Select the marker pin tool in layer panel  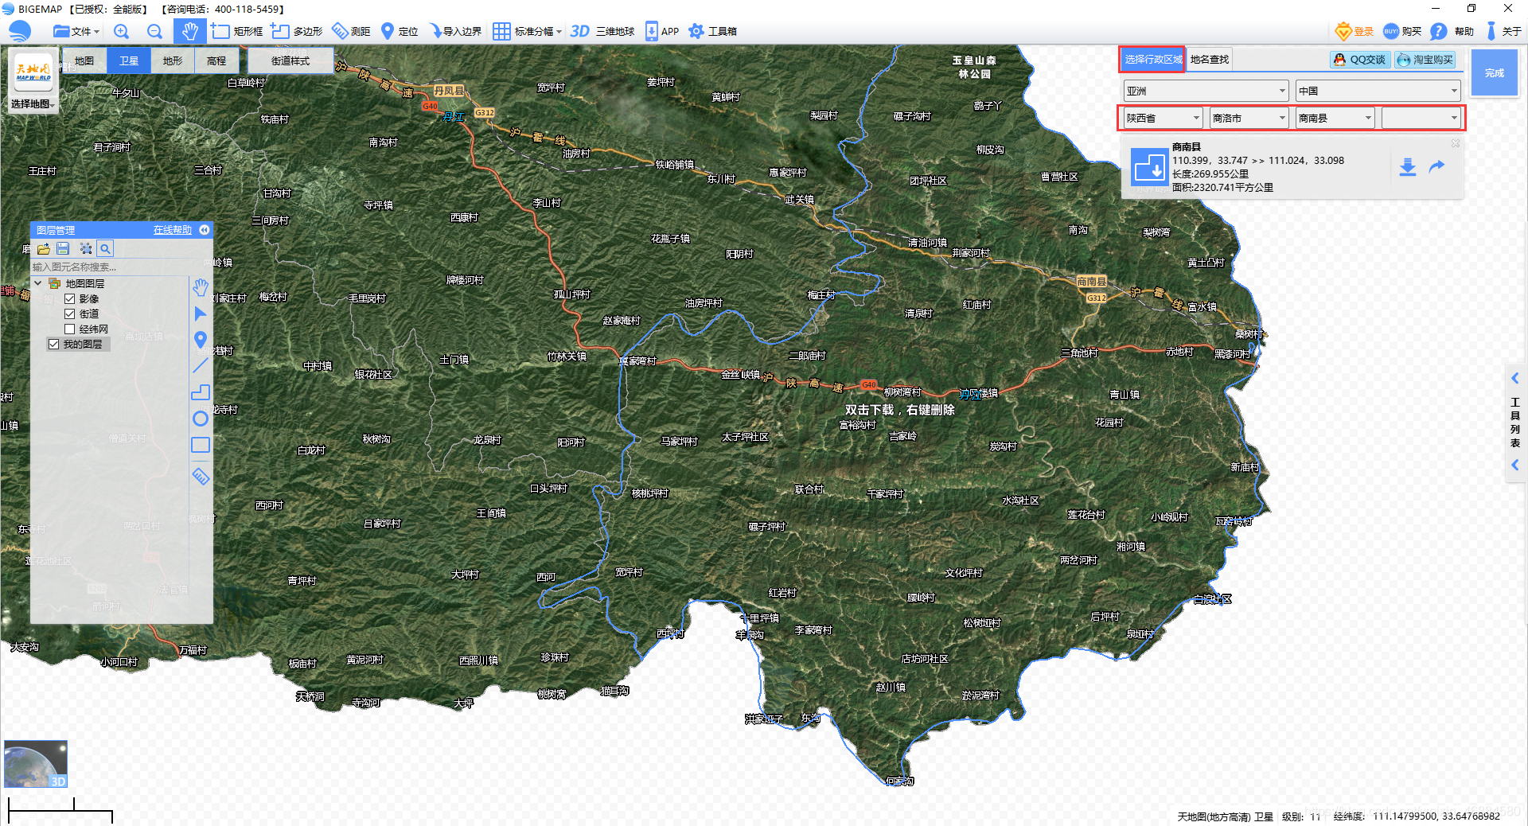click(x=201, y=340)
